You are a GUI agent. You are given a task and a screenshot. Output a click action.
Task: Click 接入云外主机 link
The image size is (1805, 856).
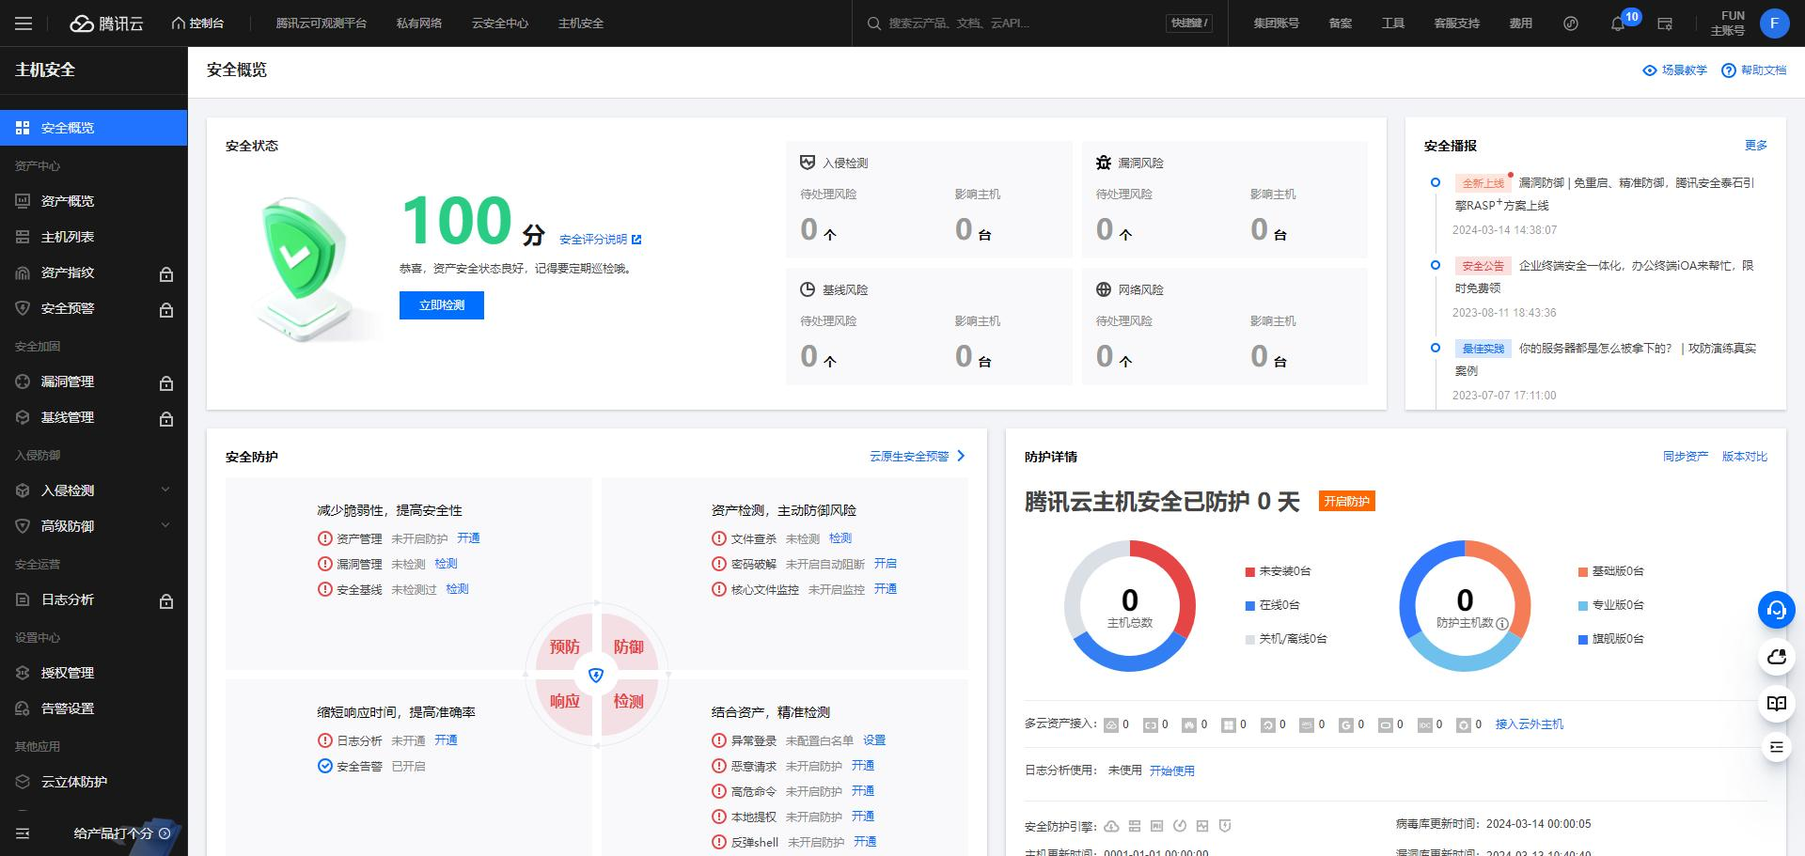coord(1530,724)
